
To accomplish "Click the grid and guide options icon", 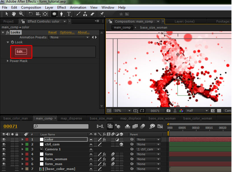I will tap(136, 111).
